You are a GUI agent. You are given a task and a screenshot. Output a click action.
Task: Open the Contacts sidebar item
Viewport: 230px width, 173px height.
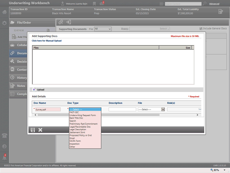(18, 70)
